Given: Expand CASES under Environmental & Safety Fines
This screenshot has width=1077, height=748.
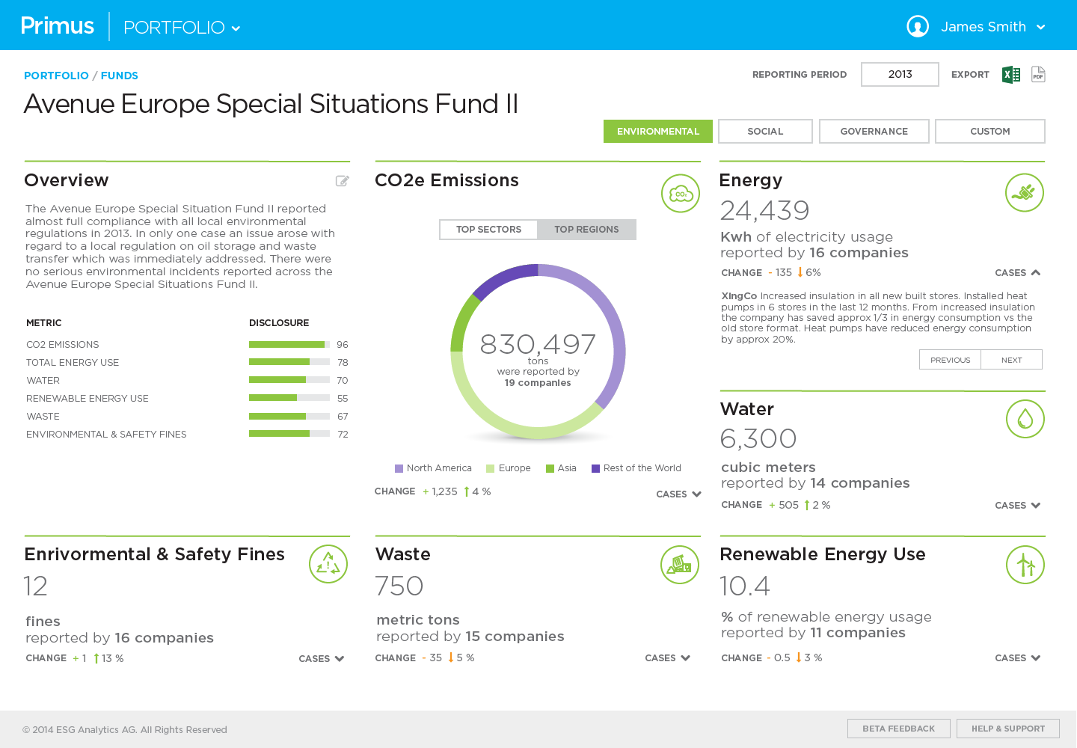Looking at the screenshot, I should pos(321,659).
